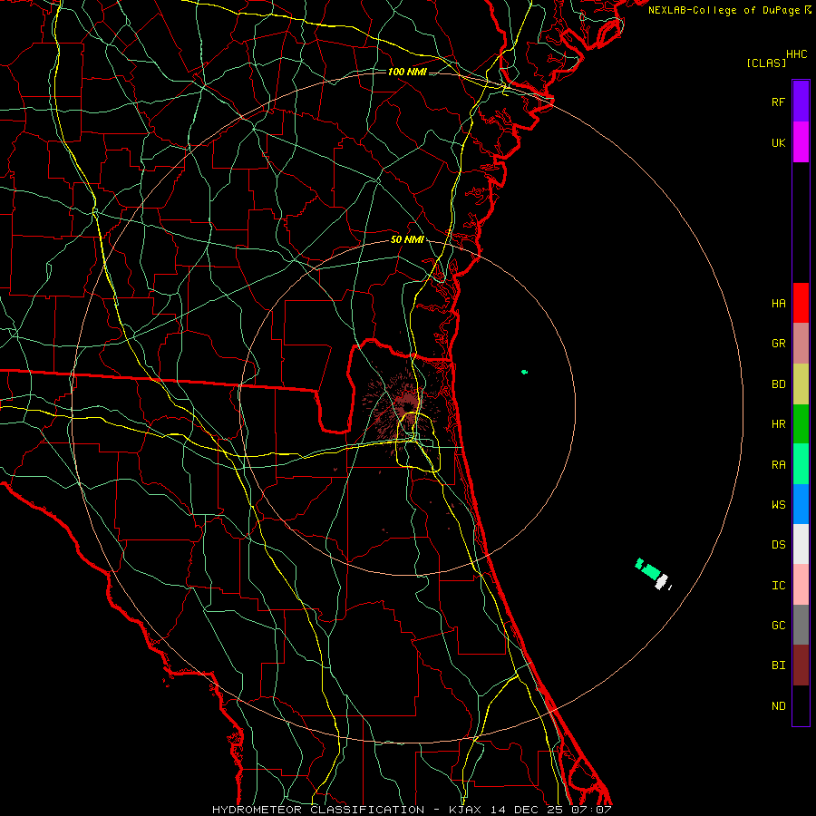Screen dimensions: 816x816
Task: Select the "BI" biological label
Action: coord(778,665)
